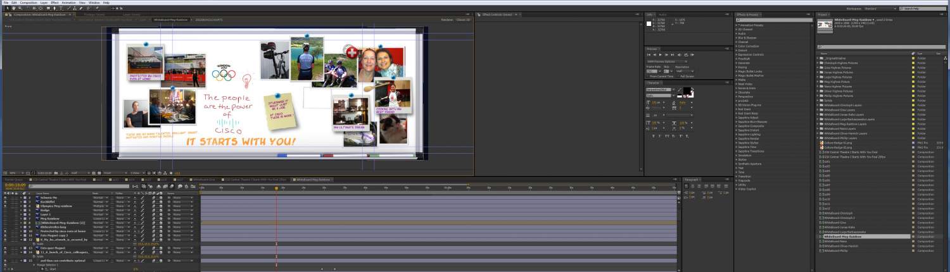Image resolution: width=950 pixels, height=272 pixels.
Task: Jump to first frame in Preview panel
Action: pos(649,55)
